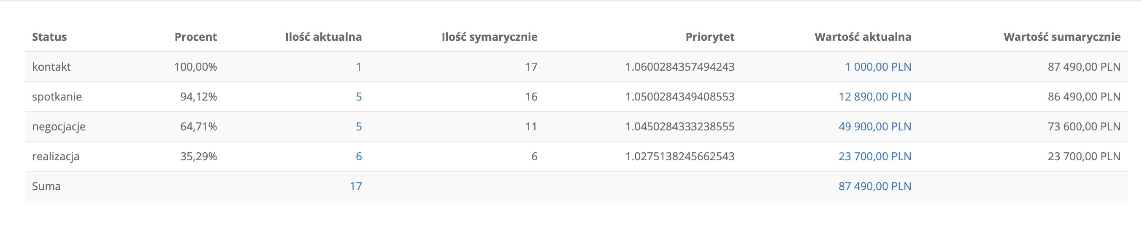This screenshot has width=1142, height=228.
Task: Click the Suma row label
Action: 46,186
